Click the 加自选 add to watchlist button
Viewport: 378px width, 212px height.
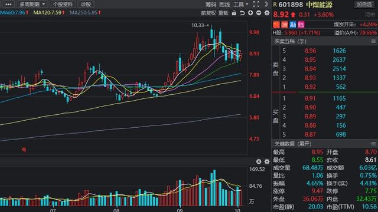(x=364, y=4)
